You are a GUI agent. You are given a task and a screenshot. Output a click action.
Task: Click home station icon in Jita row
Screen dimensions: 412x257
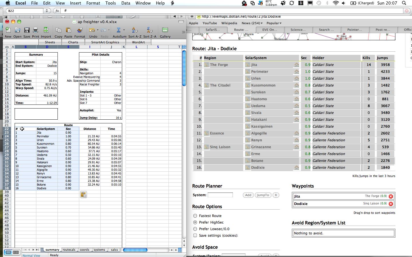[x=297, y=65]
